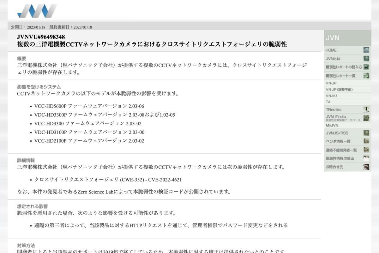Click the icon beside JVN iPedia
The image size is (379, 253).
click(366, 118)
